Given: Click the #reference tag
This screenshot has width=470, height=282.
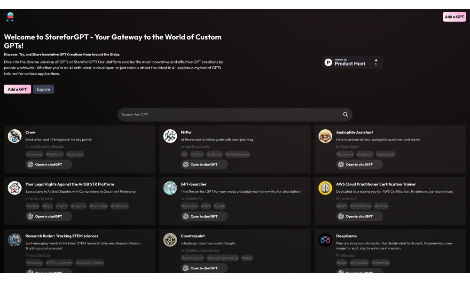Looking at the screenshot, I should tap(119, 206).
